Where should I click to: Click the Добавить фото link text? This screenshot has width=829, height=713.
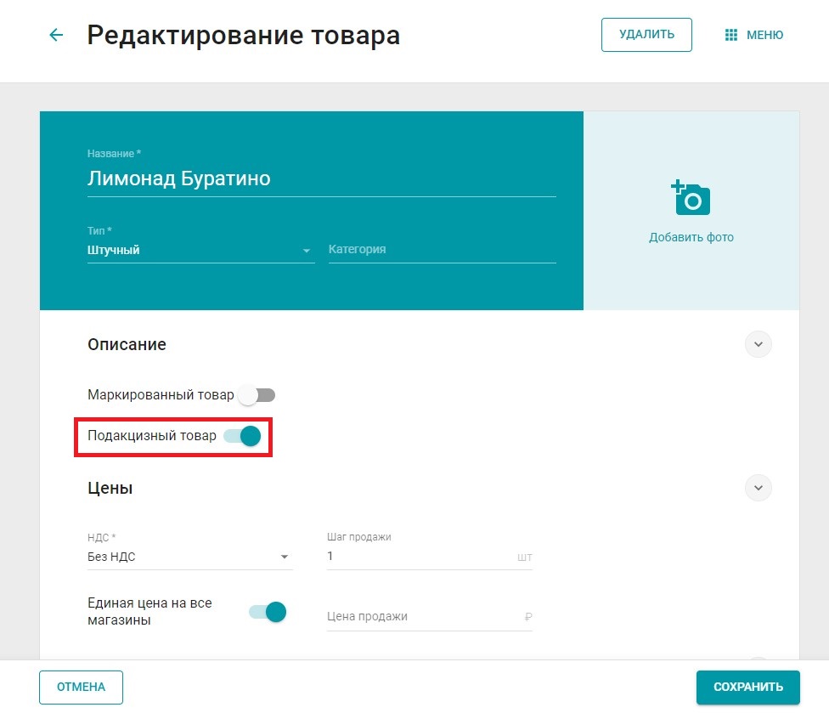tap(691, 237)
